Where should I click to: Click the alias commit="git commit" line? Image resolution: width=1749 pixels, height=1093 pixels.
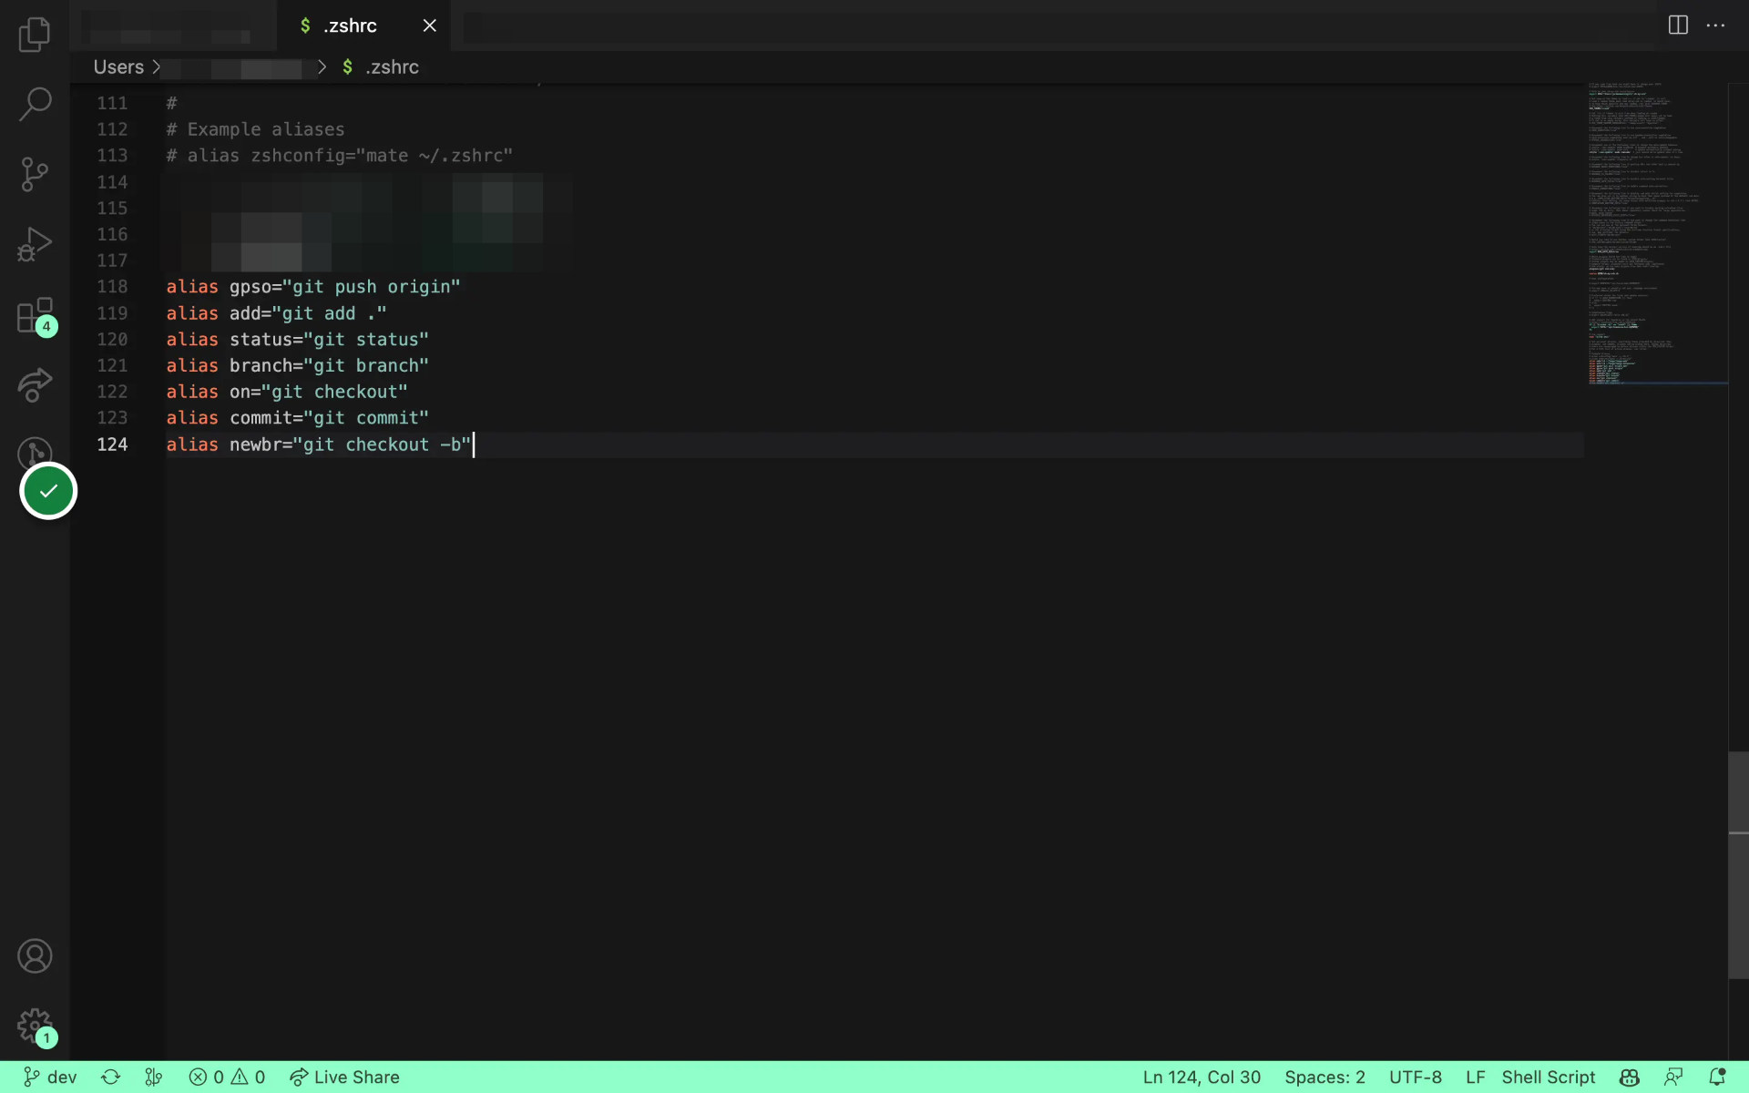coord(297,418)
